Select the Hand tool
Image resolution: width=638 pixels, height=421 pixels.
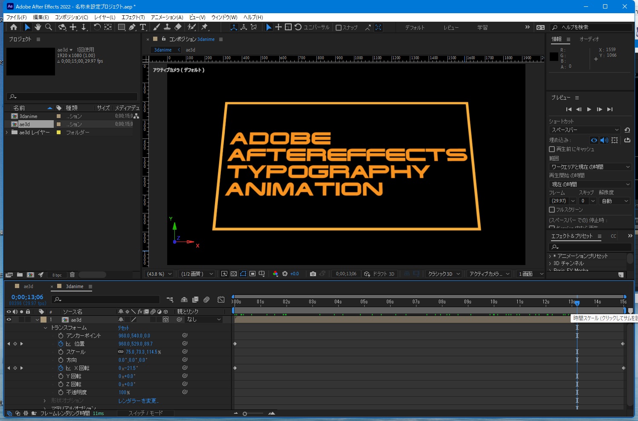(x=38, y=27)
